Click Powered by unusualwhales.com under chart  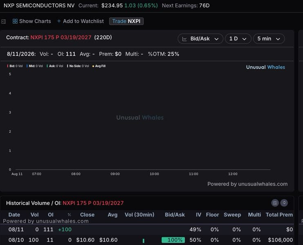(247, 184)
